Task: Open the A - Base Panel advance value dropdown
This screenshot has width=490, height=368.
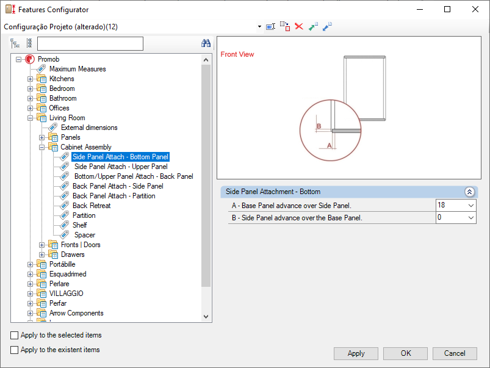Action: 471,206
